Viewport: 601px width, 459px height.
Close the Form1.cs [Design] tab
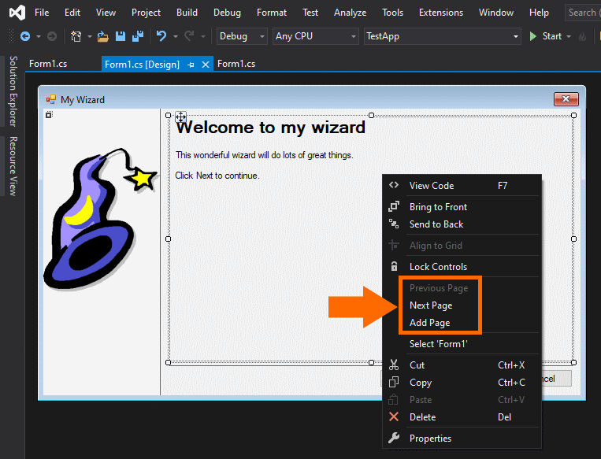click(x=206, y=65)
